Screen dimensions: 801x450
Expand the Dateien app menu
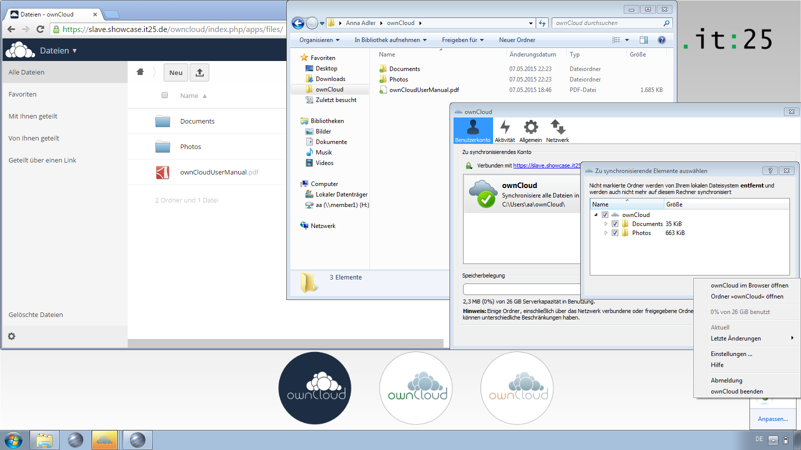click(x=58, y=50)
